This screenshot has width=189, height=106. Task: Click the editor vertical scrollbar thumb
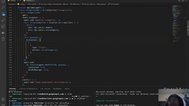[x=188, y=28]
